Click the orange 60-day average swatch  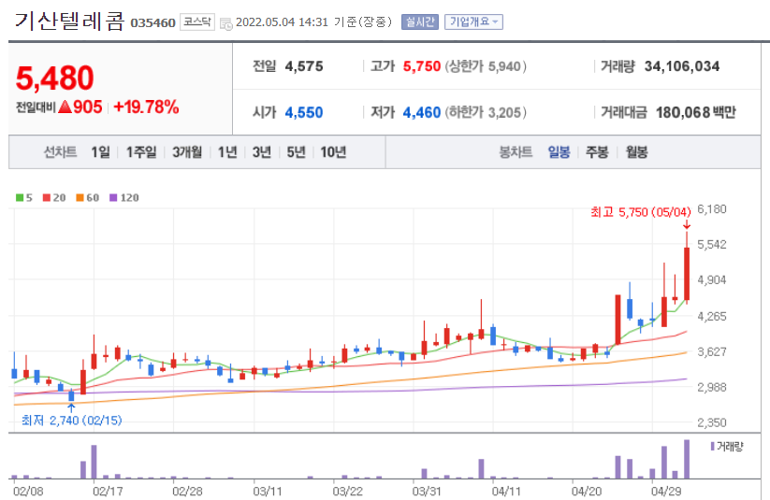80,198
